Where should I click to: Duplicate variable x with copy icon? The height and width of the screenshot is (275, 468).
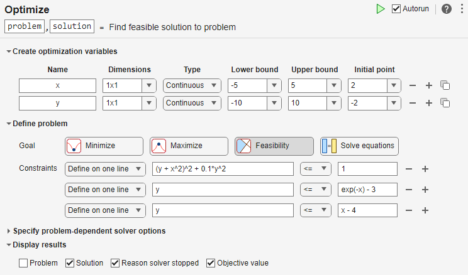pos(445,85)
